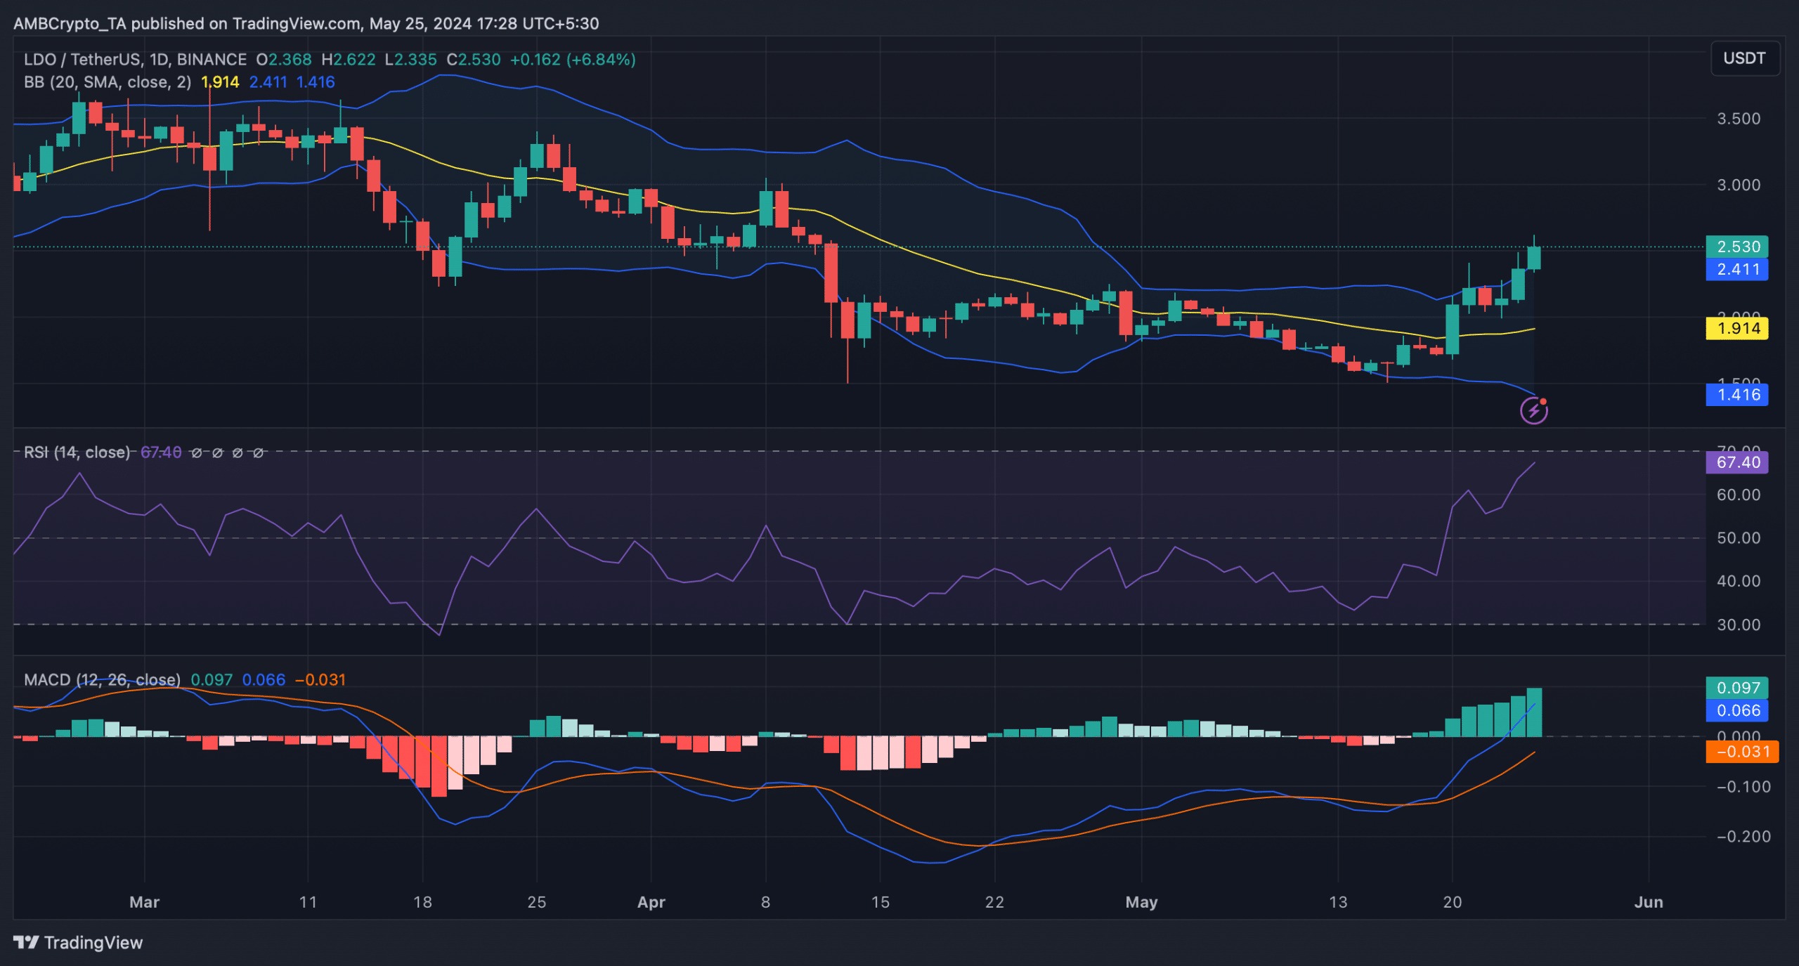The height and width of the screenshot is (966, 1799).
Task: Click the L2.335 low price value
Action: pyautogui.click(x=410, y=60)
